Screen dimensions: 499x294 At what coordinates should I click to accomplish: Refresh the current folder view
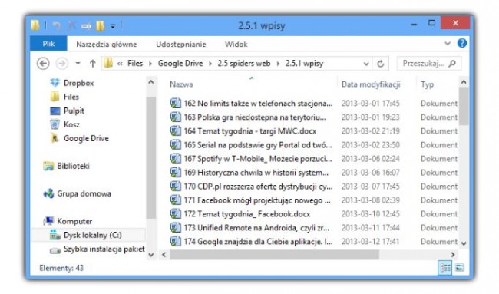point(380,64)
